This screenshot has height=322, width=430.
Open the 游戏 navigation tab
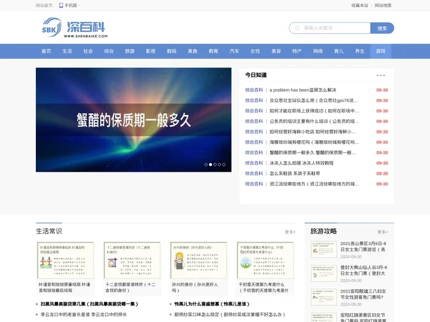[x=380, y=51]
